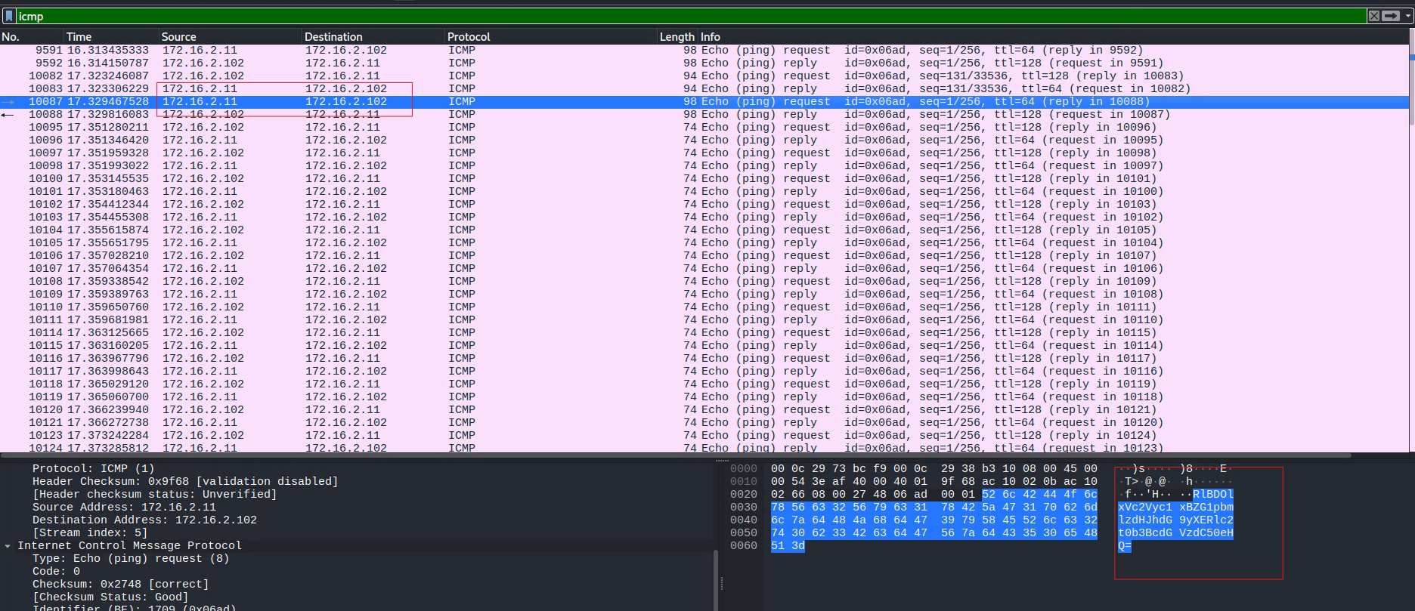Sort by the Length column header
This screenshot has height=611, width=1415.
pos(677,36)
